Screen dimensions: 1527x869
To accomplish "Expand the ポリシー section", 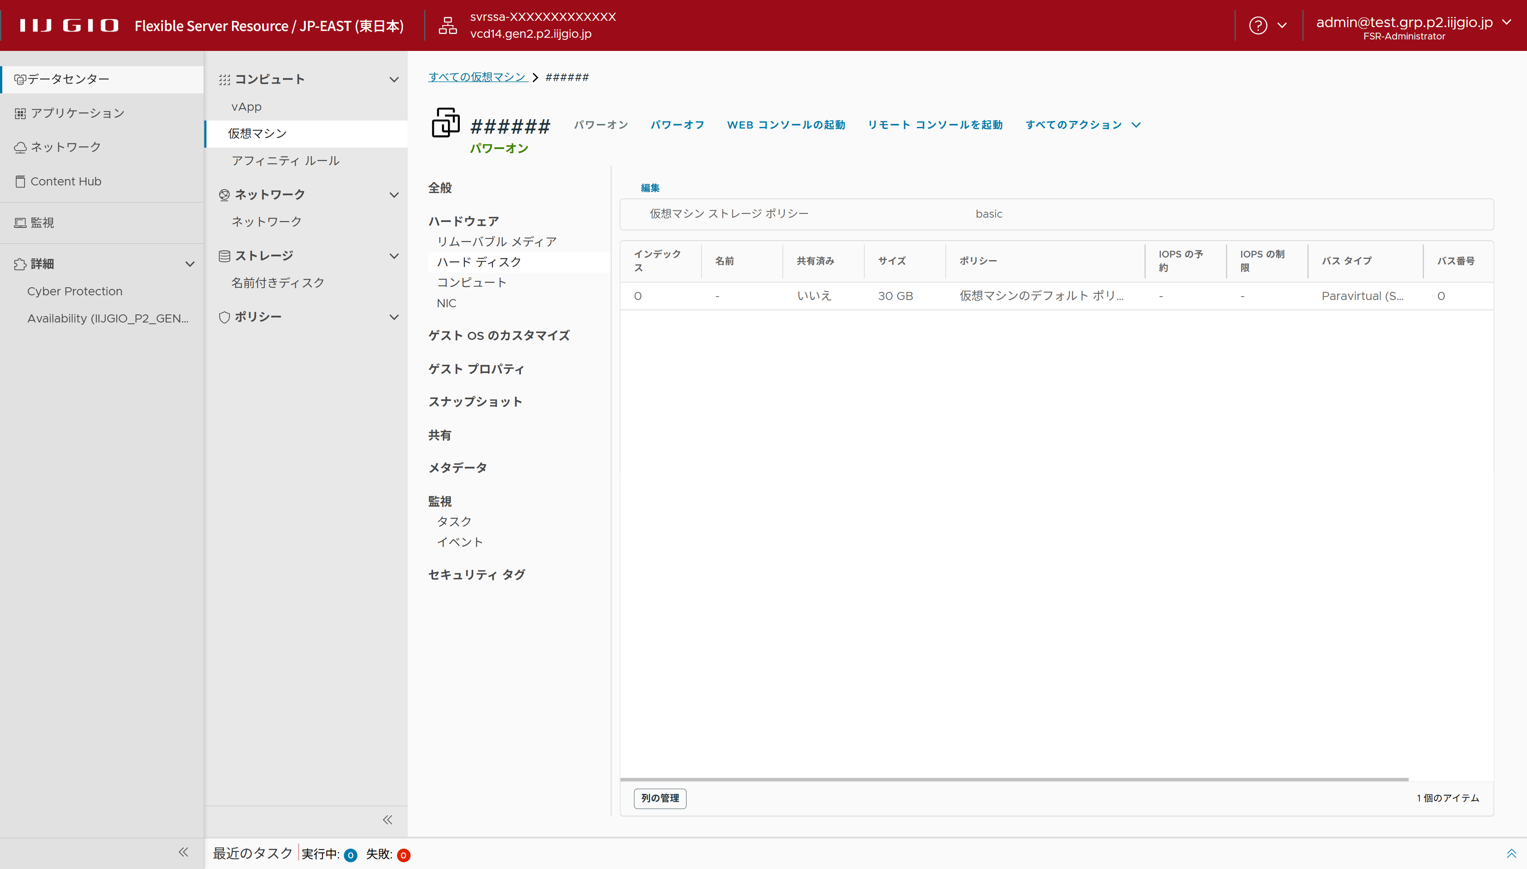I will point(394,317).
